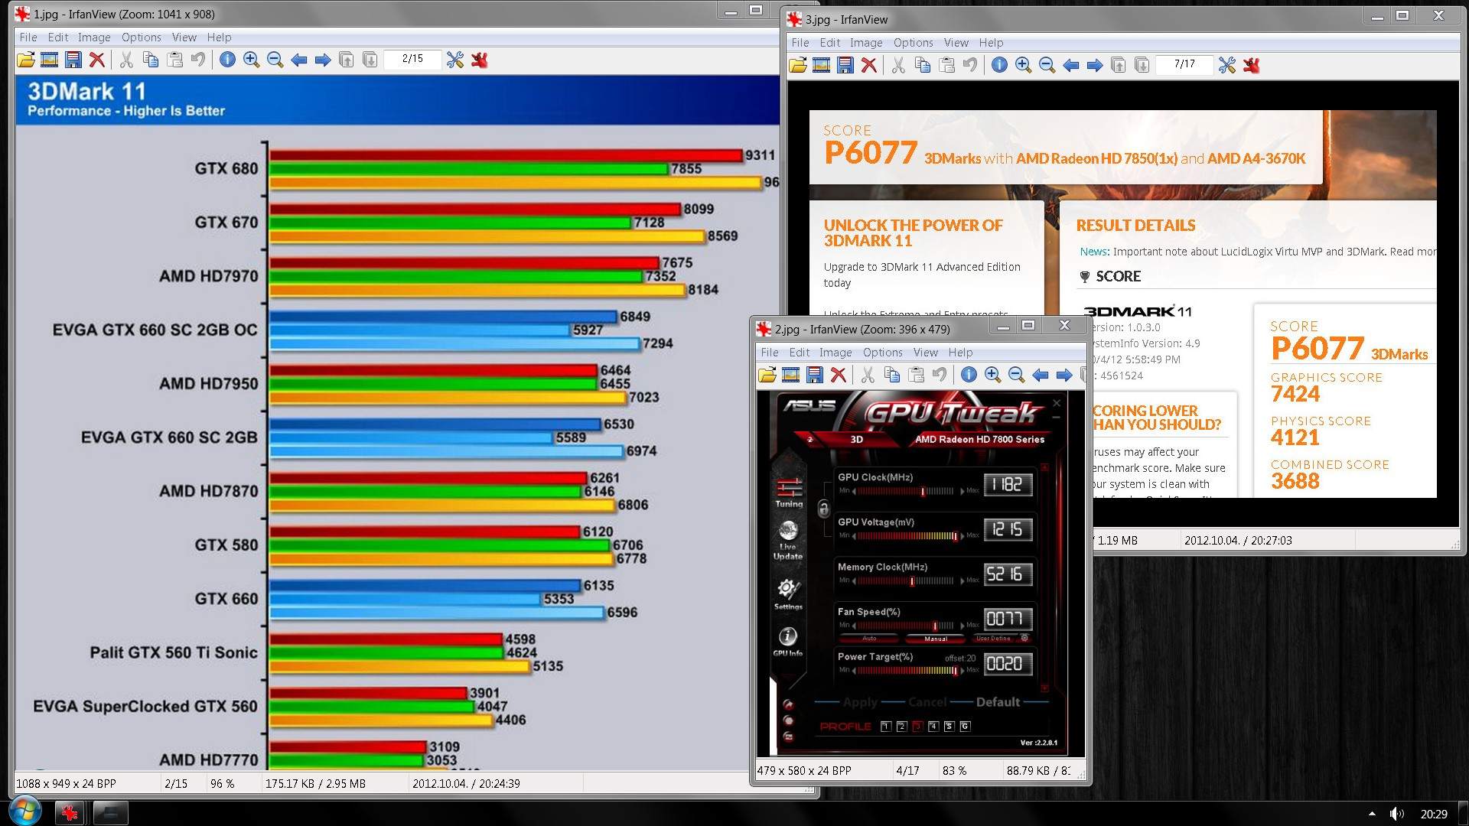Save the image in the 3.jpg window
Viewport: 1469px width, 826px height.
coord(845,65)
